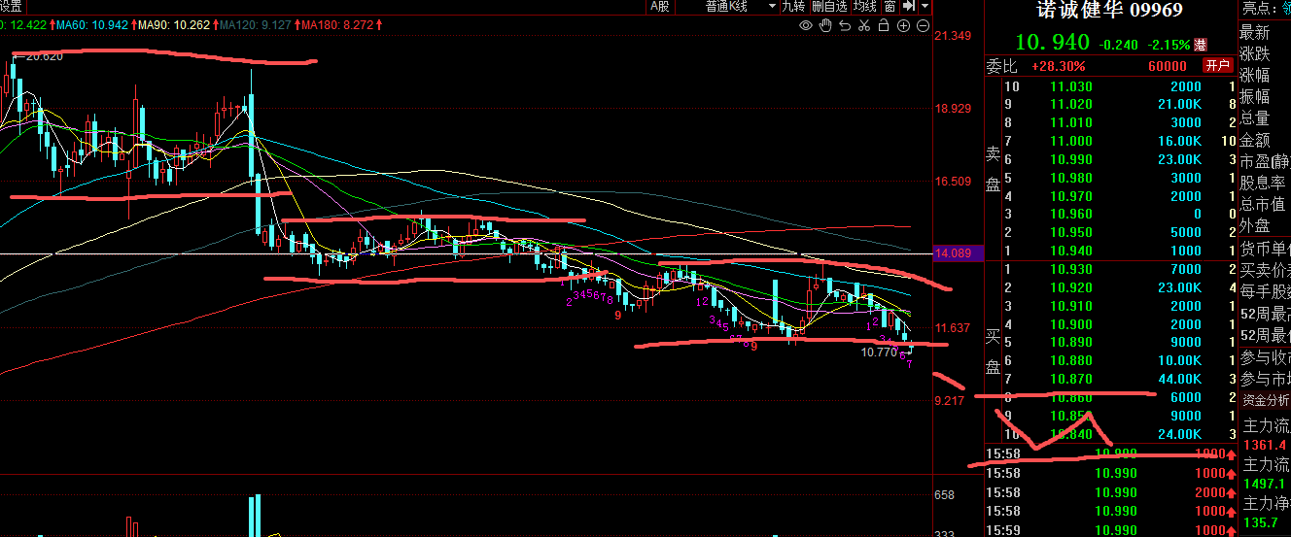Click sell level 10 price 11.030
The width and height of the screenshot is (1291, 537).
1071,86
